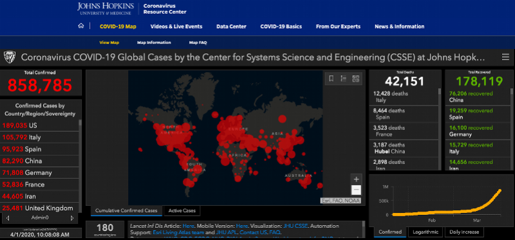This screenshot has height=240, width=515.
Task: Go to next Admin level arrow
Action: pos(72,217)
